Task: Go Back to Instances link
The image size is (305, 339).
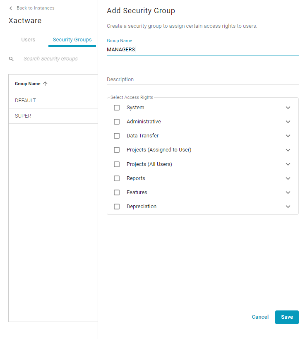Action: pyautogui.click(x=36, y=8)
